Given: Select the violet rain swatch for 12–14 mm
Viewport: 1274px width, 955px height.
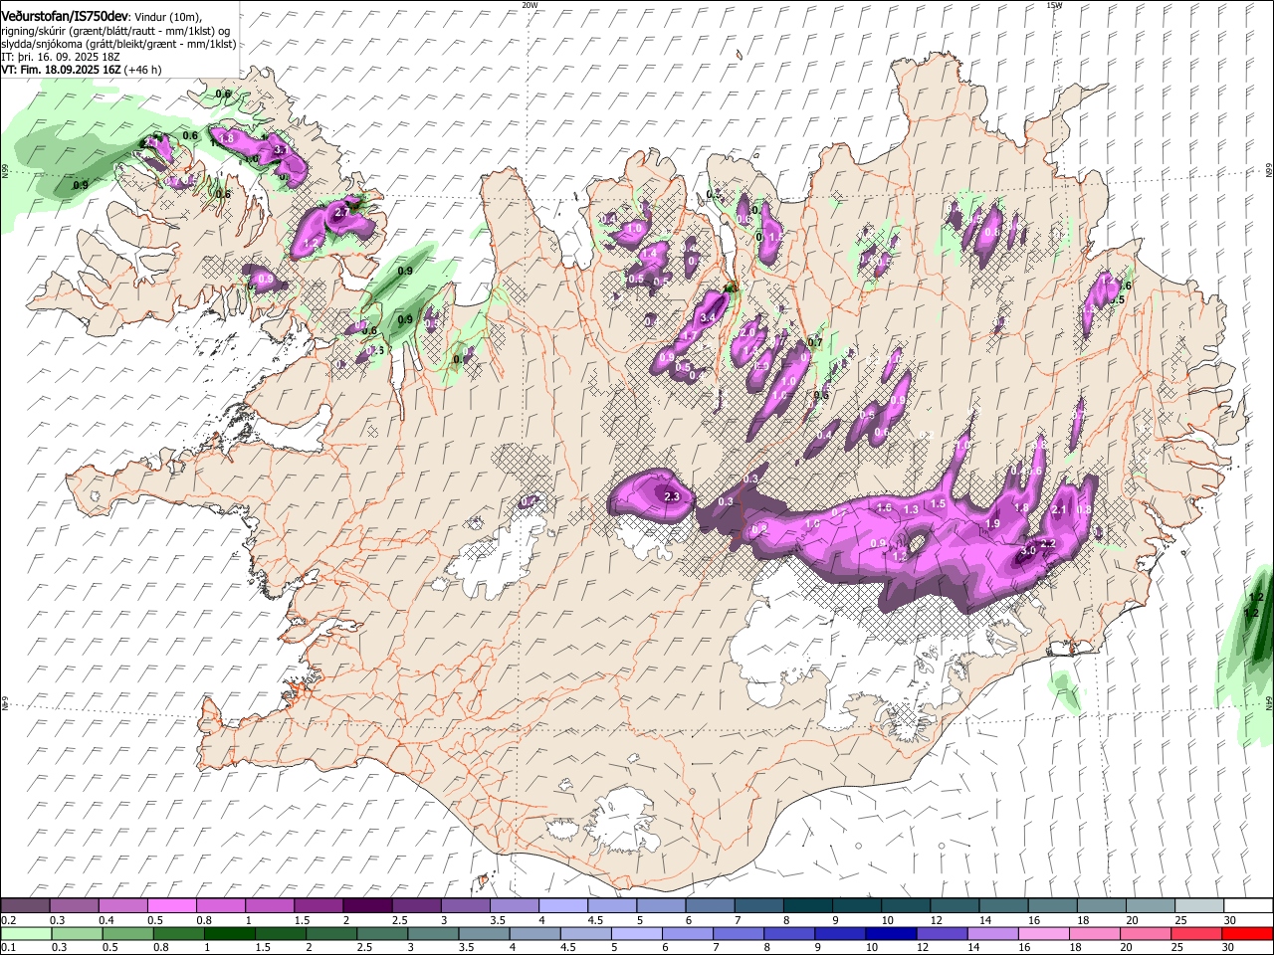Looking at the screenshot, I should (941, 933).
